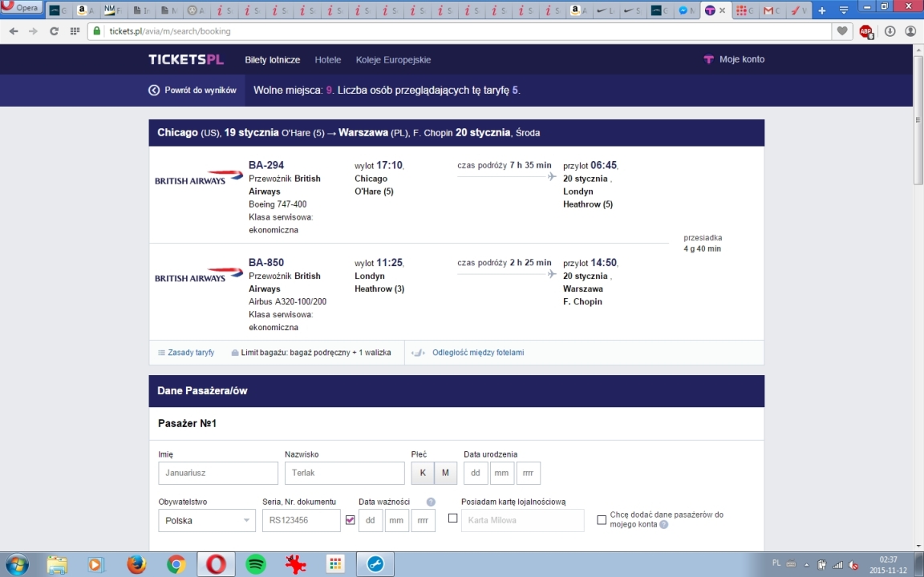This screenshot has height=577, width=924.
Task: Select gender M toggle button
Action: coord(445,473)
